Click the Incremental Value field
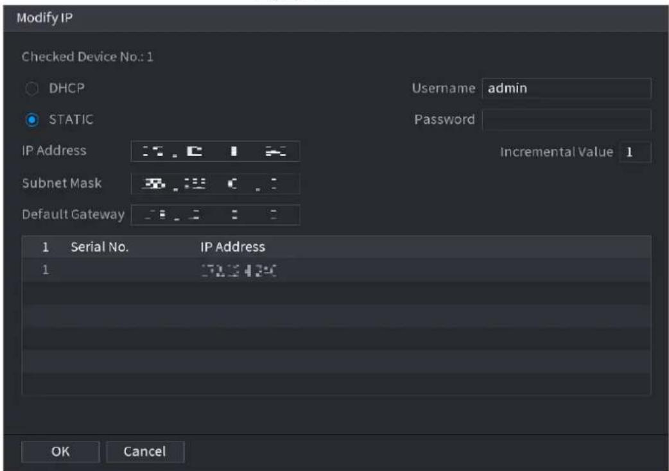The image size is (669, 471). (x=635, y=151)
